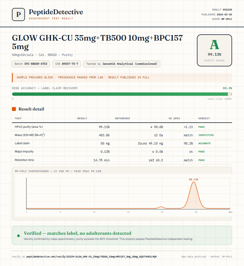Select the Label claim row label
The width and height of the screenshot is (244, 266).
(22, 143)
